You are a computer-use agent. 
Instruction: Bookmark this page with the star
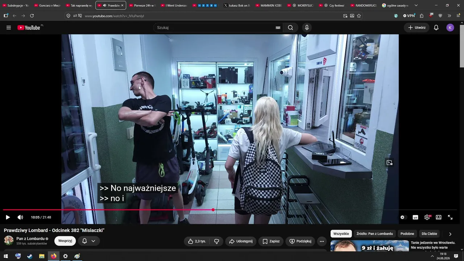click(x=359, y=16)
